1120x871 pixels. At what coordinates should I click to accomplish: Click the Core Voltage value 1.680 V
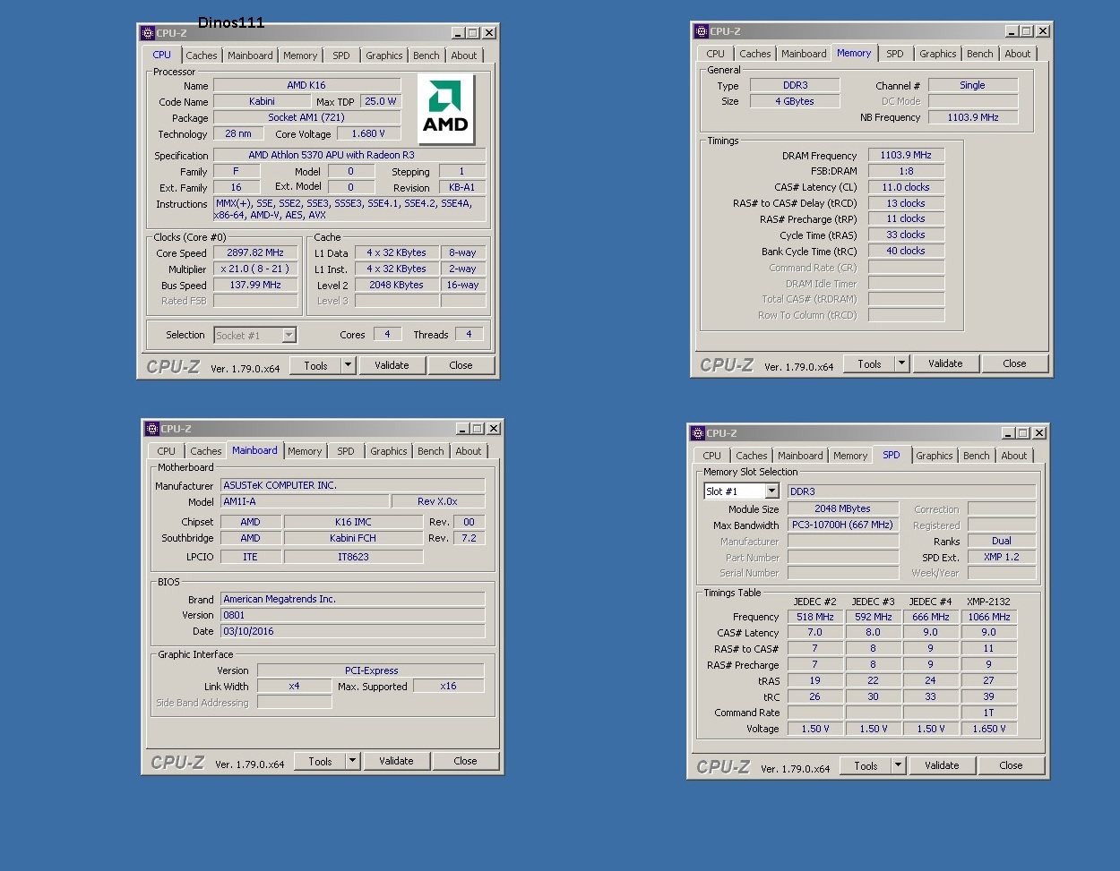[367, 133]
